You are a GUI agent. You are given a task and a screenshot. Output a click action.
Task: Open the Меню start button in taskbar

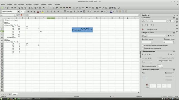3,99
